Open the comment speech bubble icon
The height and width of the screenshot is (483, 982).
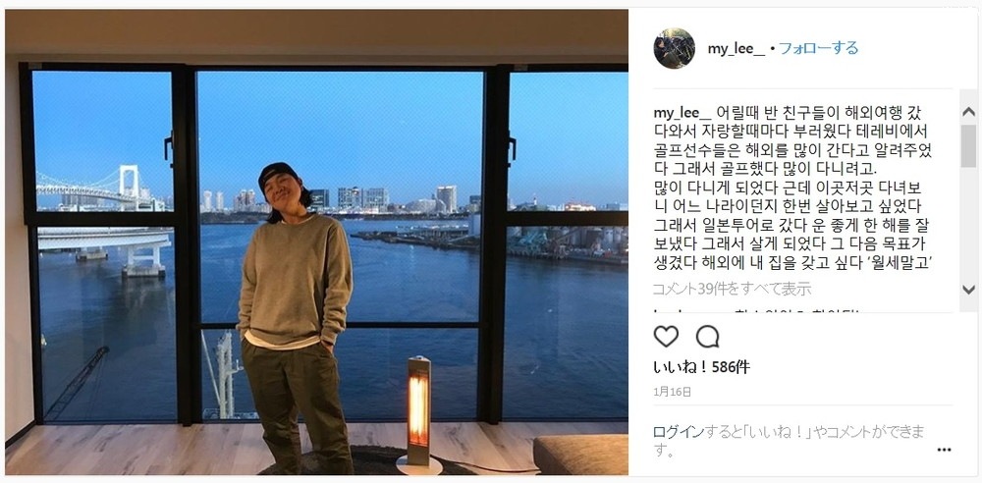(x=708, y=337)
